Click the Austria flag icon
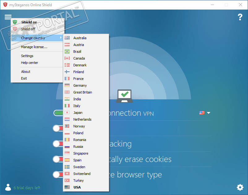This screenshot has height=195, width=248. (x=67, y=45)
